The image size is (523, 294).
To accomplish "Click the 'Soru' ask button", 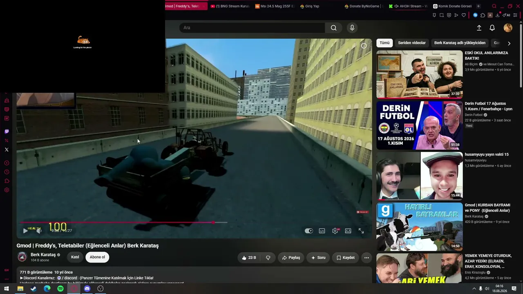I will (x=318, y=258).
